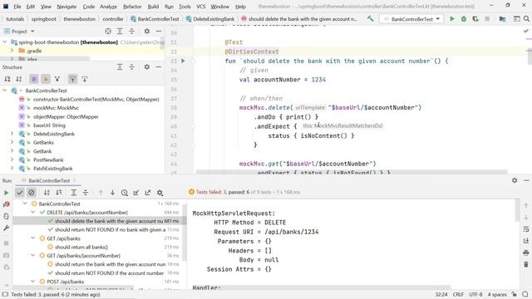The image size is (532, 299).
Task: Expand the .gradle folder in Project tree
Action: click(12, 51)
